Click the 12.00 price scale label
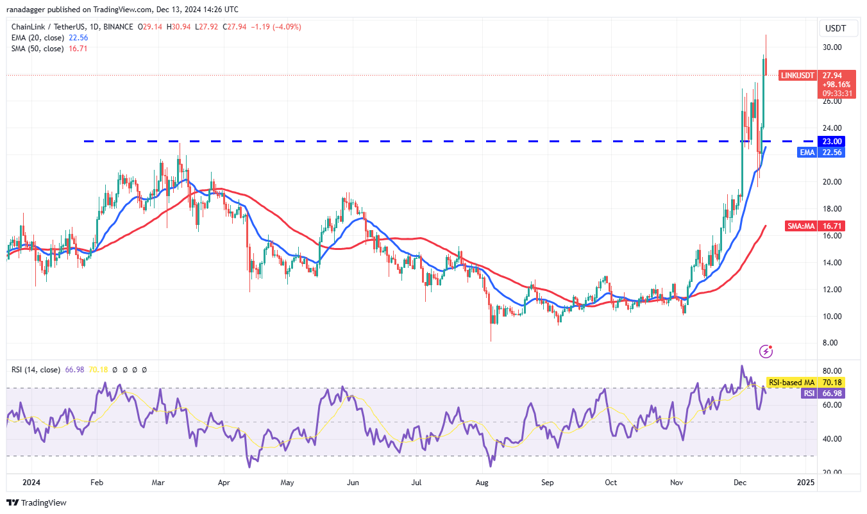 click(832, 290)
